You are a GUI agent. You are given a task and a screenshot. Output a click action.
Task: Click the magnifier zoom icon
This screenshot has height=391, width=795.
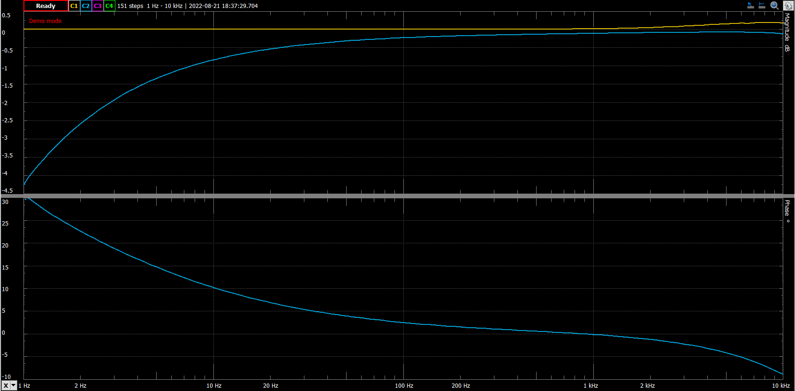point(775,6)
